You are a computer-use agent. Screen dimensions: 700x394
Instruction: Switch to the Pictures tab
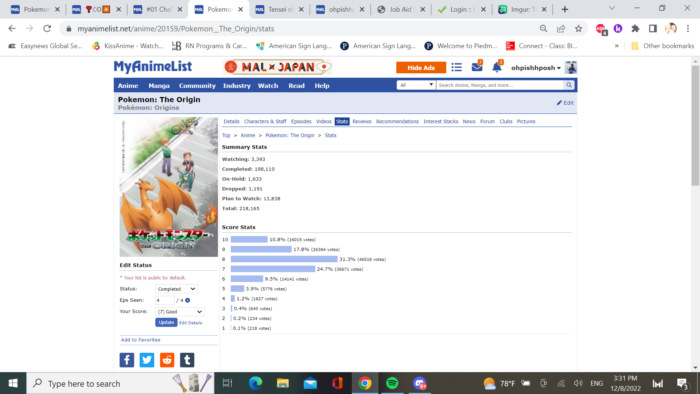[526, 121]
